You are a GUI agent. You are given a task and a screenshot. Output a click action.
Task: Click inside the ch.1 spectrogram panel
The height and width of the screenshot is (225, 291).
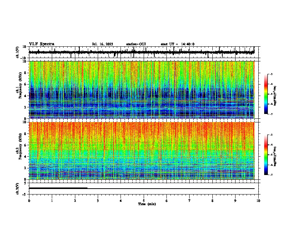click(142, 90)
